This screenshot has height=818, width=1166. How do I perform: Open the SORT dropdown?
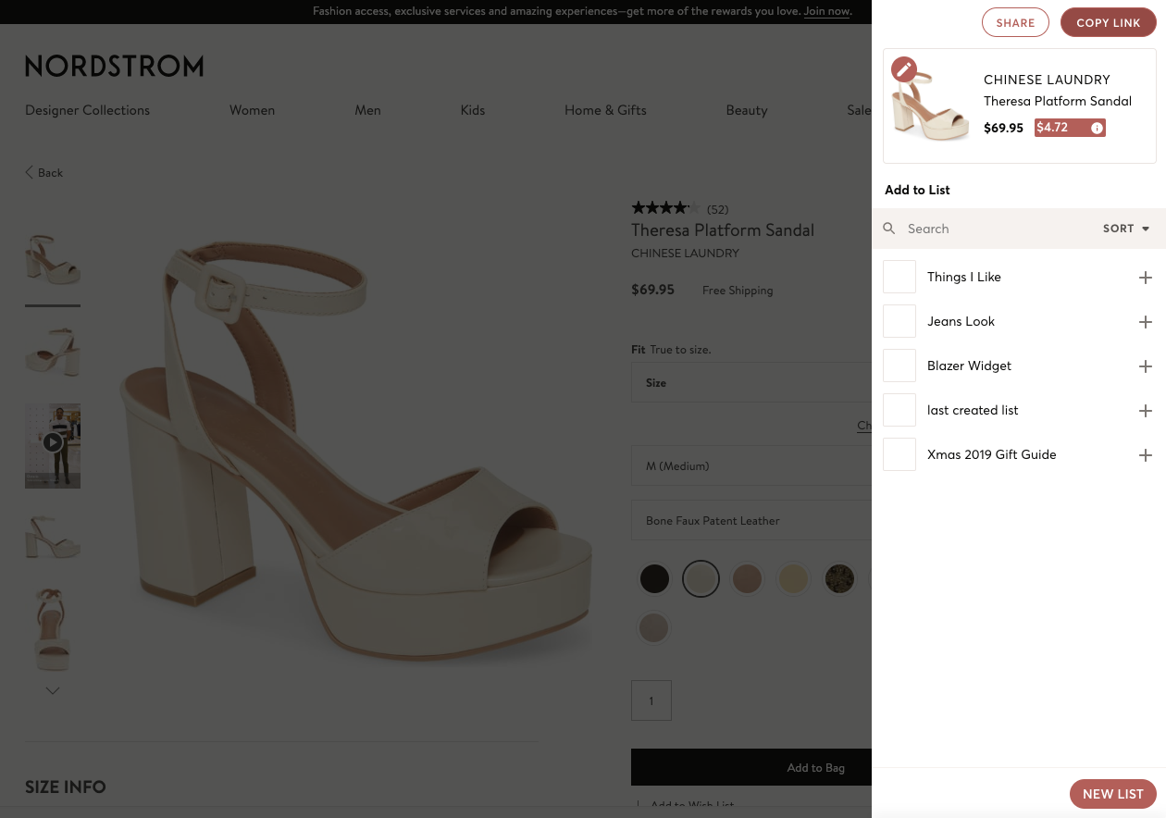1125,229
